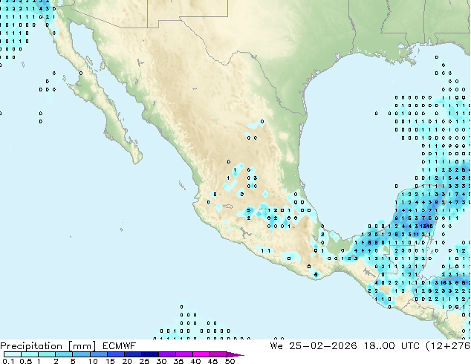Select the 2–5 mm legend color swatch
This screenshot has width=471, height=364.
[64, 354]
